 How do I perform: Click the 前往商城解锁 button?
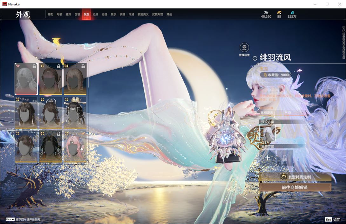(295, 188)
